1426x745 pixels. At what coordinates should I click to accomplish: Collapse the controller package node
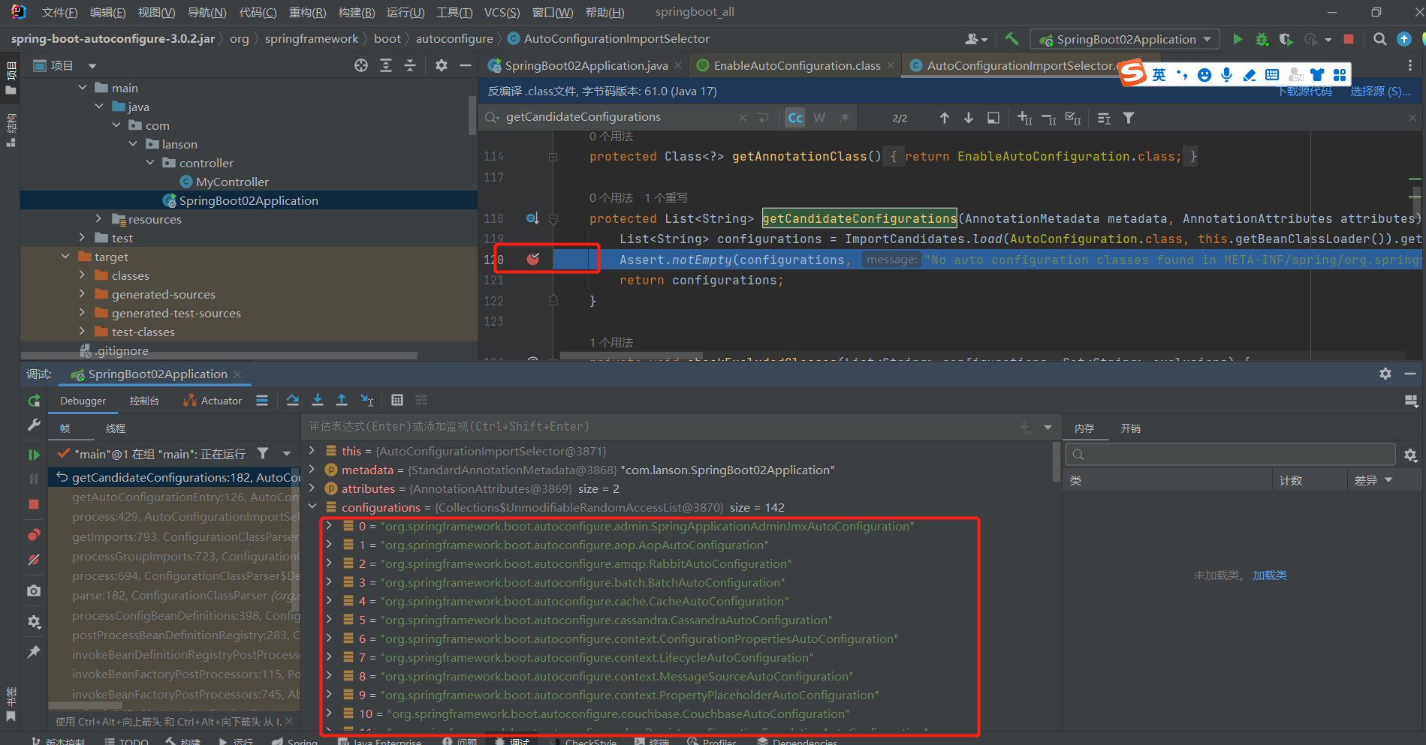coord(149,163)
